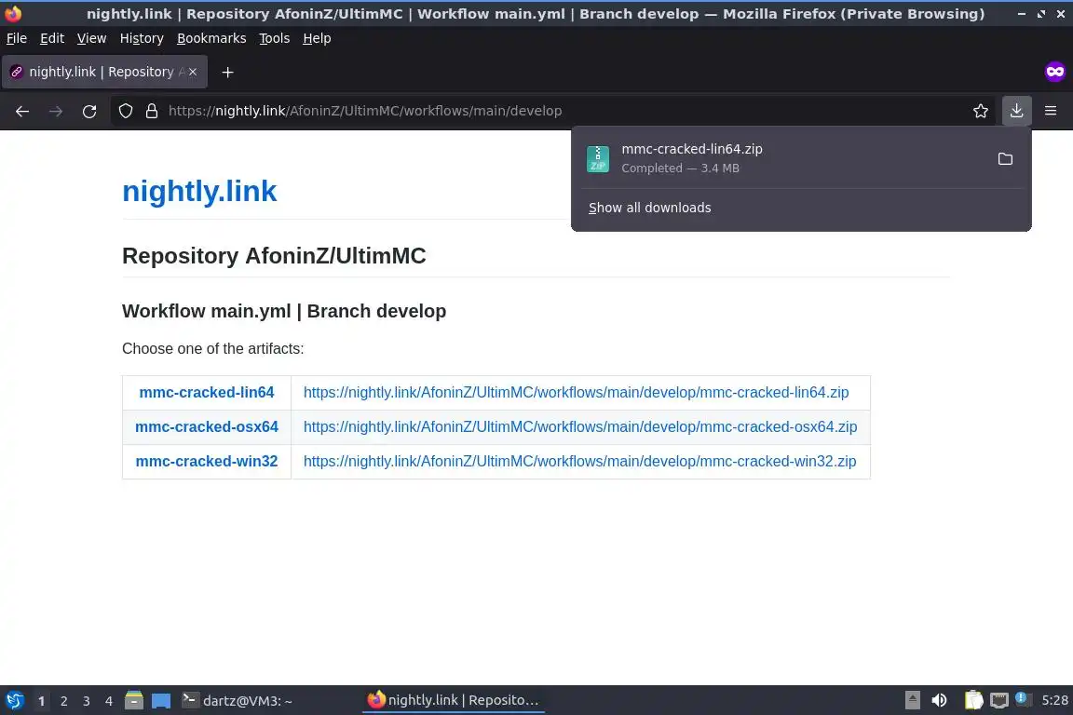Open the file manager taskbar icon
The width and height of the screenshot is (1073, 715).
pyautogui.click(x=134, y=701)
